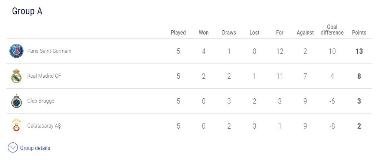Click the Group A heading
Screen dimensions: 380x166
(27, 11)
